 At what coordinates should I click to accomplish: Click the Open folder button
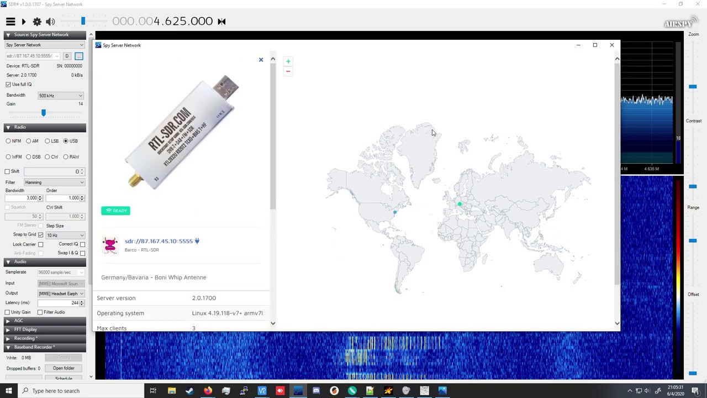[x=64, y=368]
